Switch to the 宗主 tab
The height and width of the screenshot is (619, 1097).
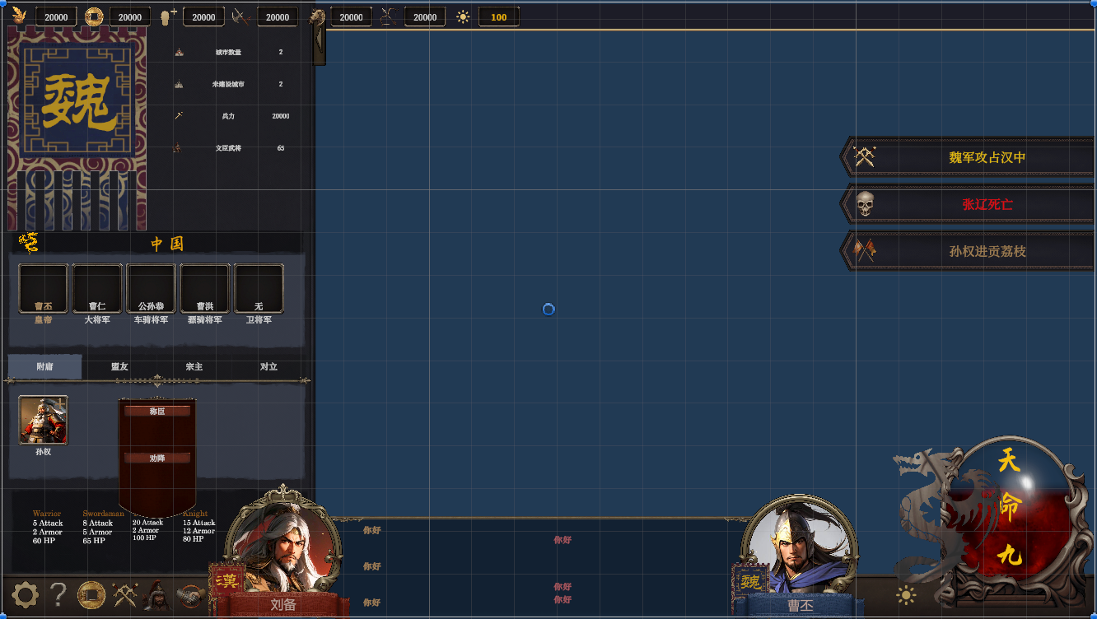(194, 366)
